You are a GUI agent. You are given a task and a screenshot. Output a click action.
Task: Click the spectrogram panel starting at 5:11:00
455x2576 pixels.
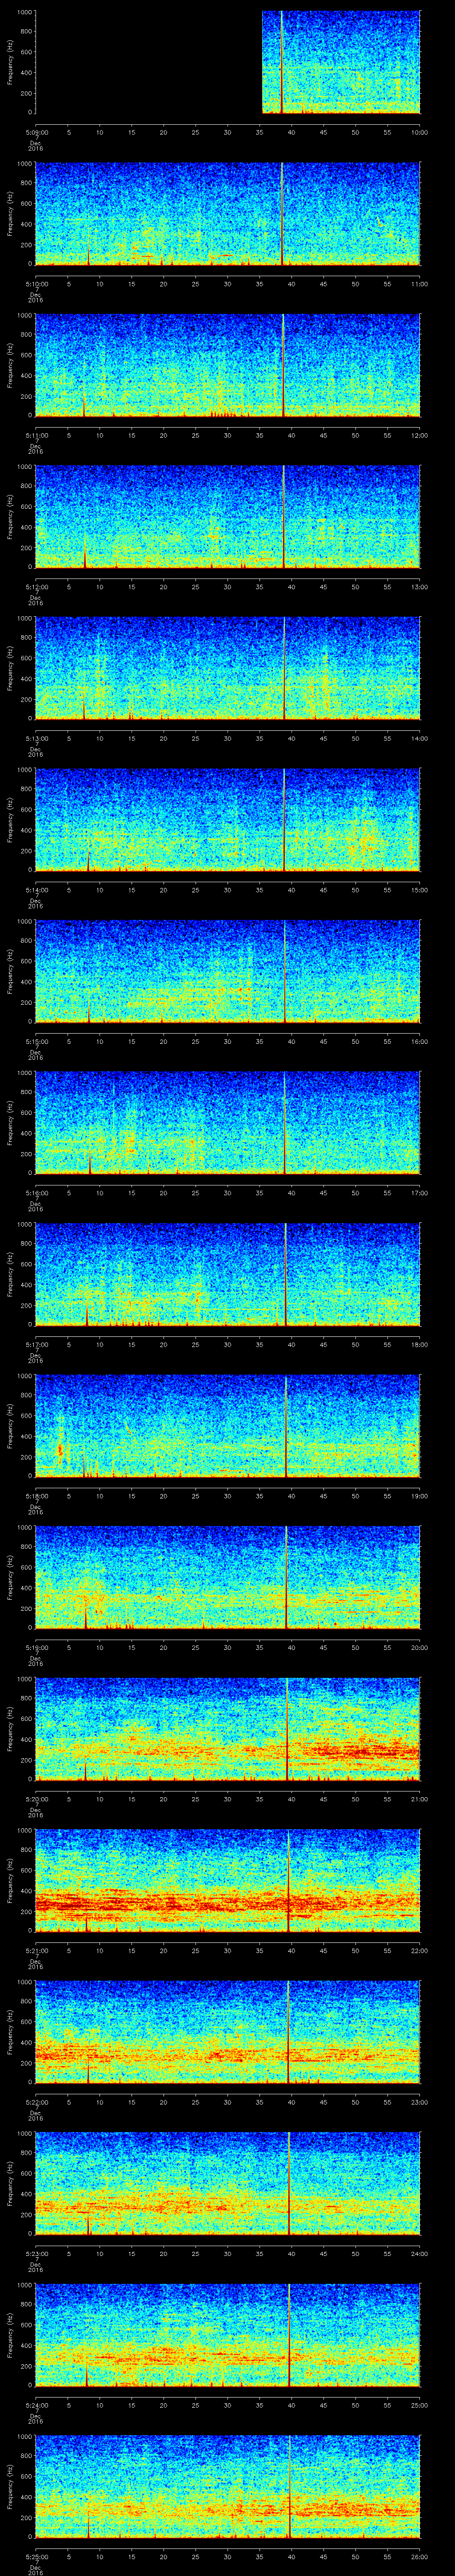point(228,366)
